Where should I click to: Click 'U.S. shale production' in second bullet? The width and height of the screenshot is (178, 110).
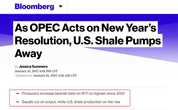84,102
